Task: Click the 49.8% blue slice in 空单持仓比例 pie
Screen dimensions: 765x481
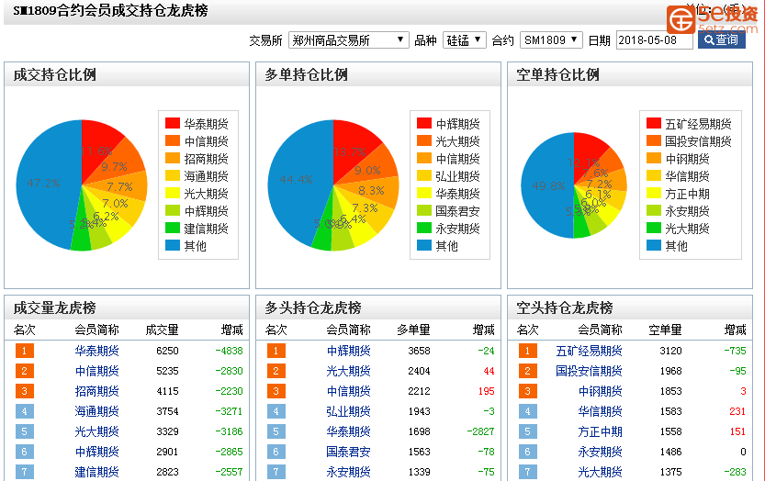Action: [548, 185]
